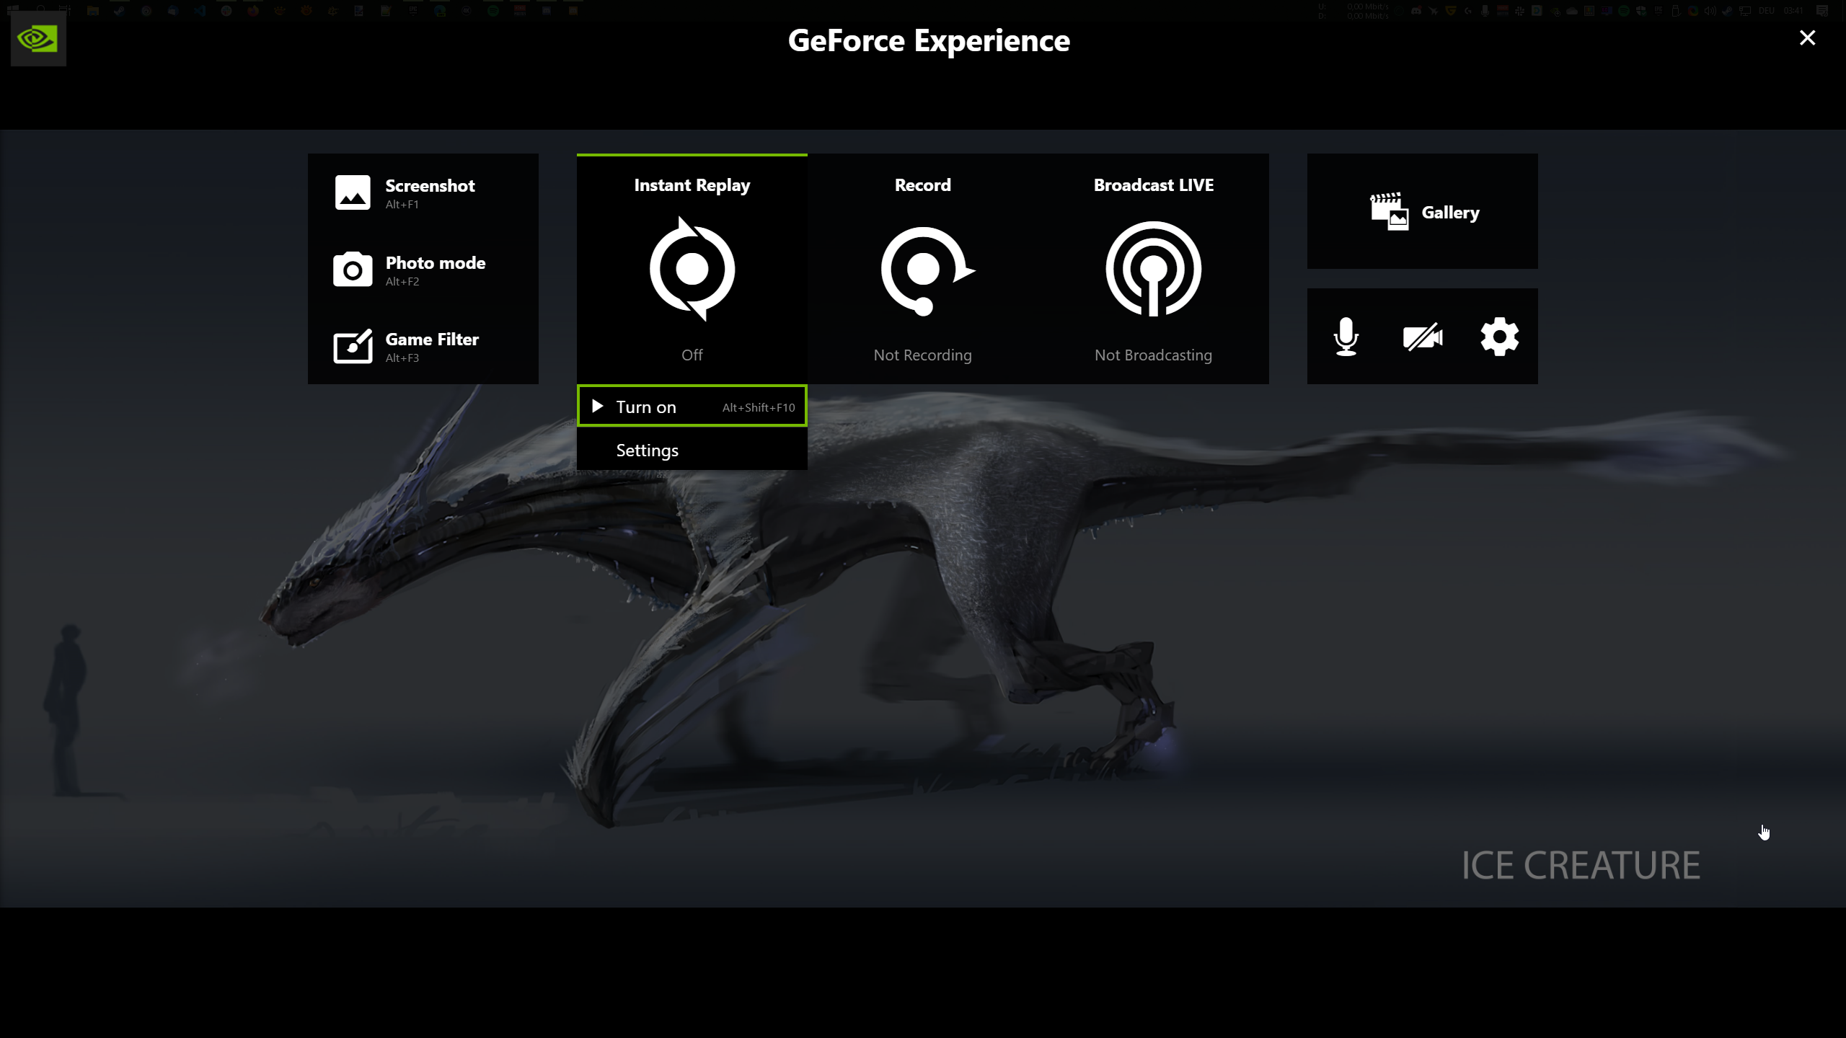Screen dimensions: 1846x1038
Task: Click the Game Filter label text
Action: pyautogui.click(x=433, y=340)
